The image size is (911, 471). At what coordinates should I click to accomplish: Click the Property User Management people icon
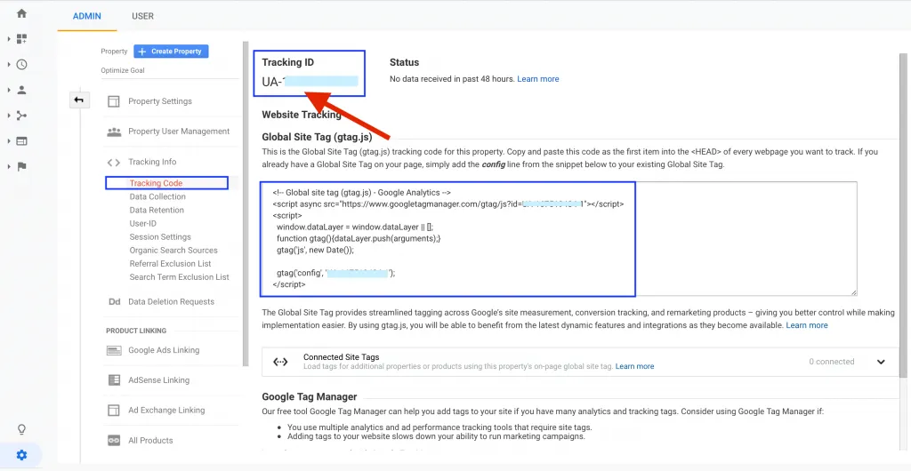[x=114, y=132]
